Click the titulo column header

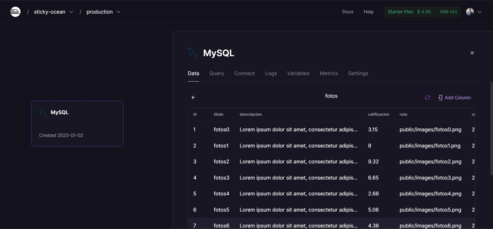219,114
